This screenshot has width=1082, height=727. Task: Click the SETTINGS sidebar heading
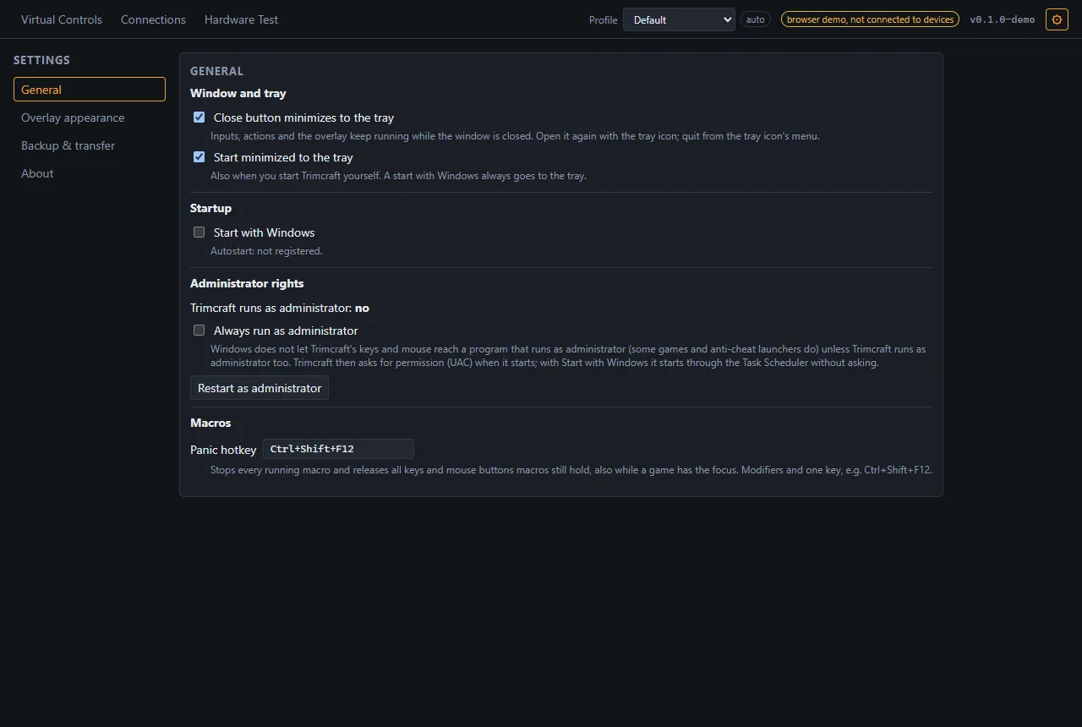tap(41, 60)
